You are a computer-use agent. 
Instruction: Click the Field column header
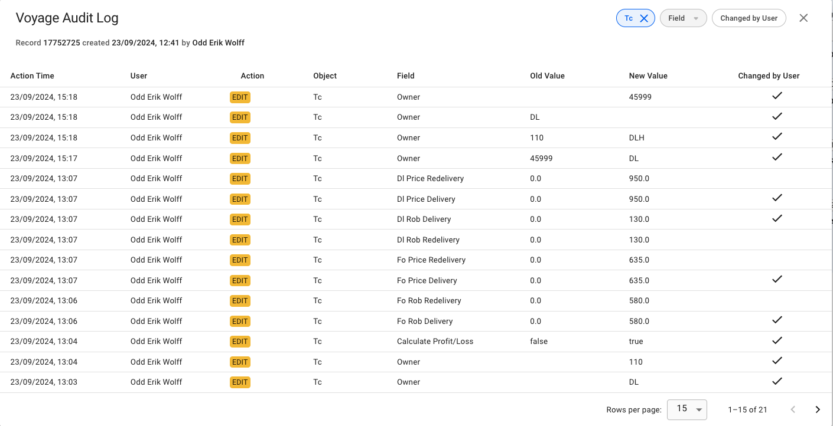(x=405, y=76)
